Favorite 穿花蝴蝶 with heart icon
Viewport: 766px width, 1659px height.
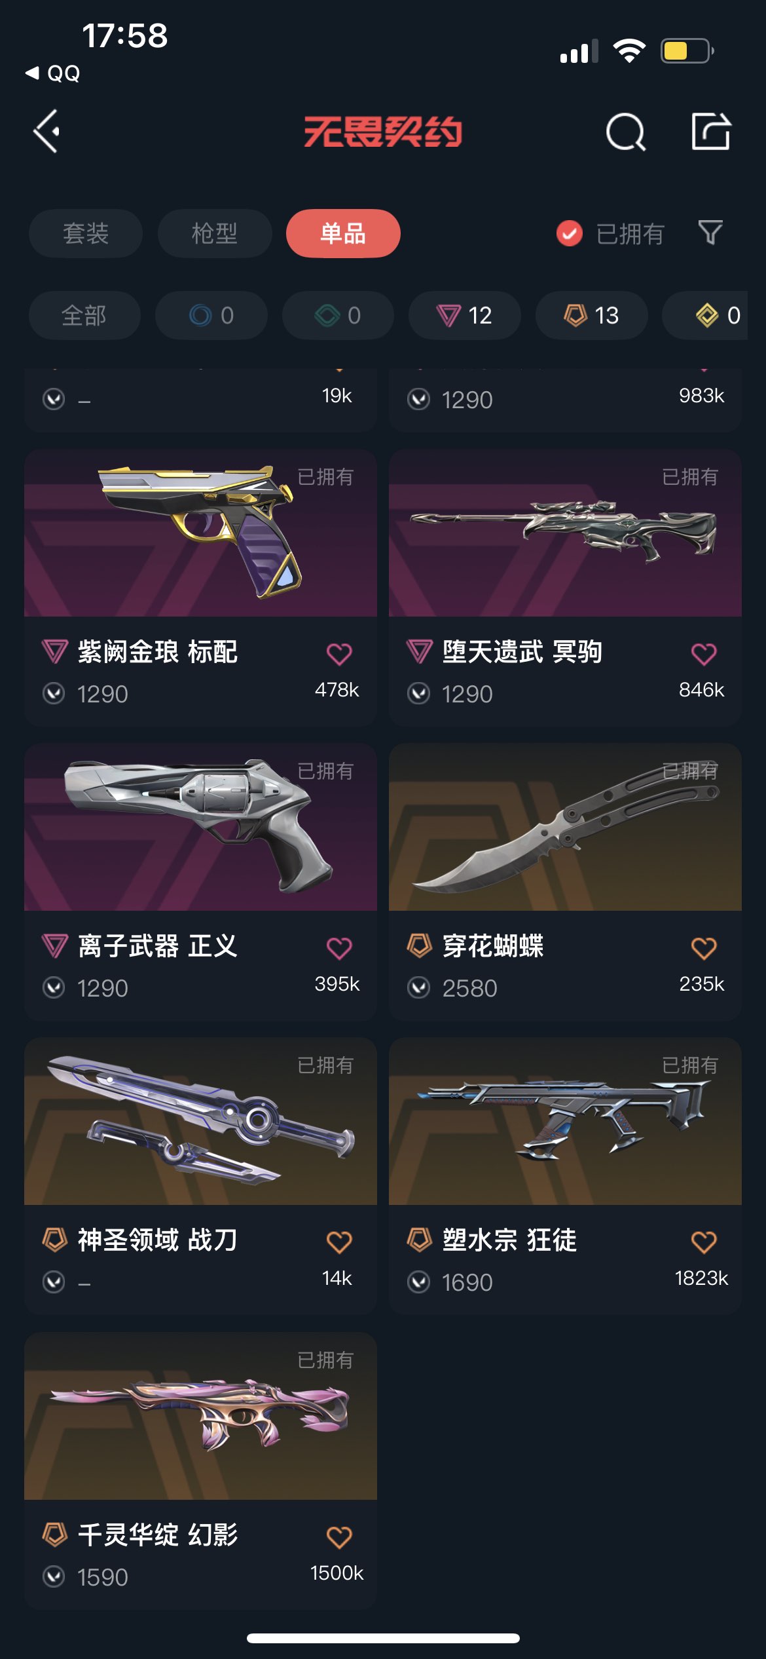[x=704, y=947]
